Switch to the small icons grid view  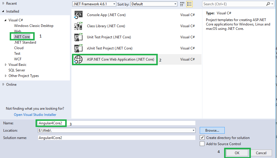[x=182, y=4]
